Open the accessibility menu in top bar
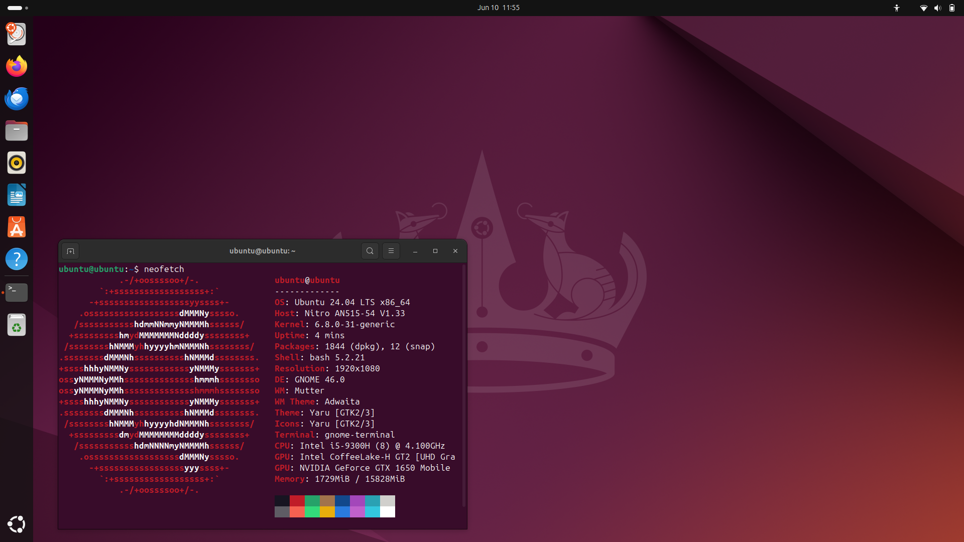 pyautogui.click(x=897, y=8)
